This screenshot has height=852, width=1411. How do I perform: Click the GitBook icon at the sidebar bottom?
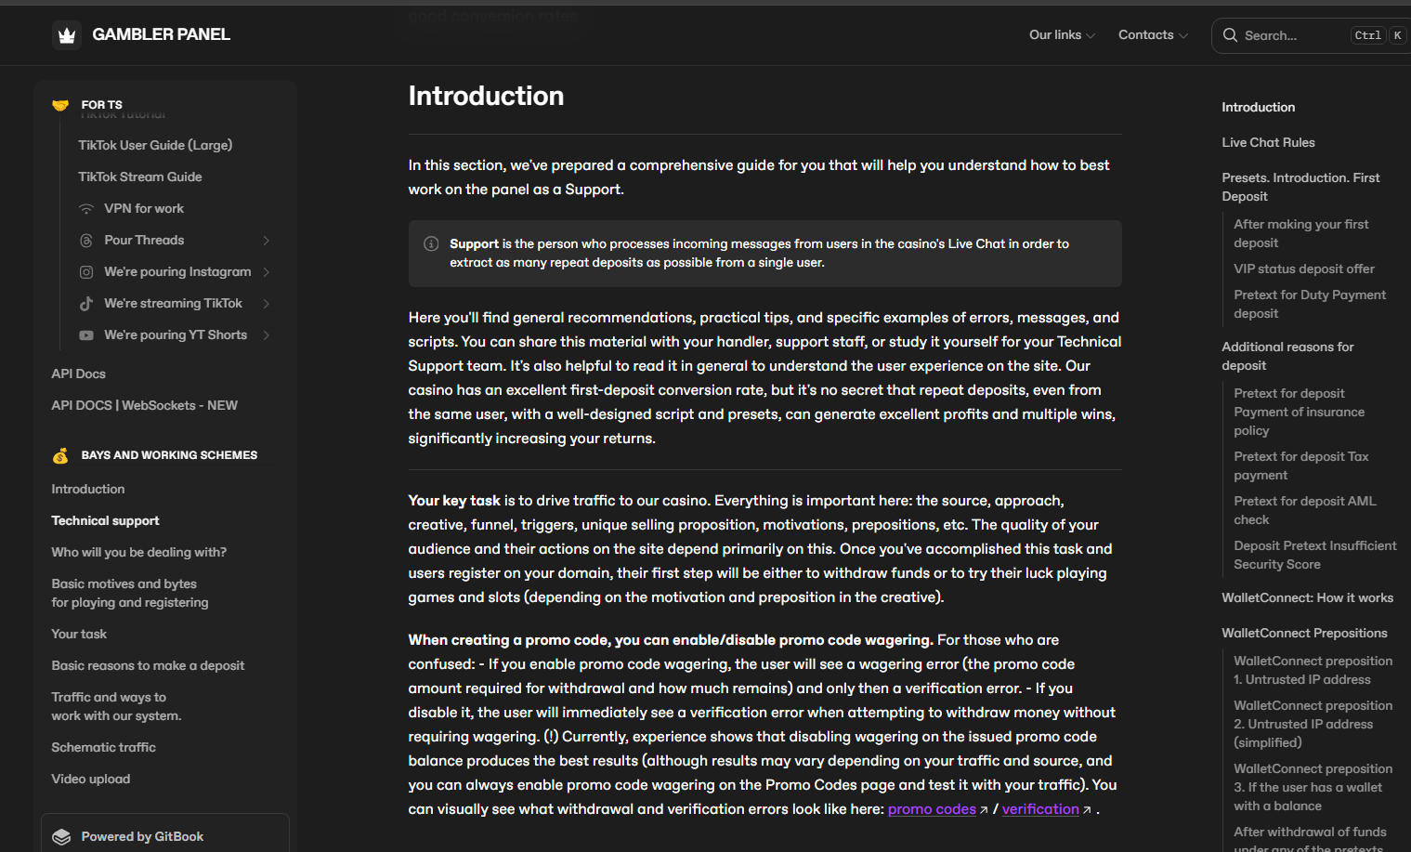click(61, 835)
